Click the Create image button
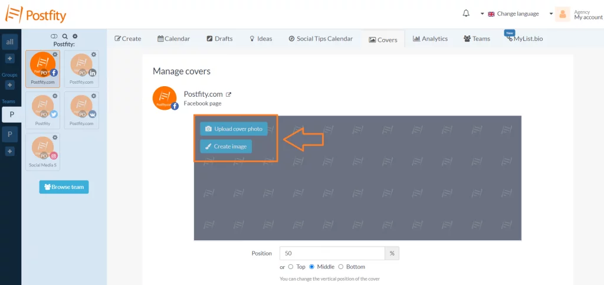The width and height of the screenshot is (604, 285). 226,146
